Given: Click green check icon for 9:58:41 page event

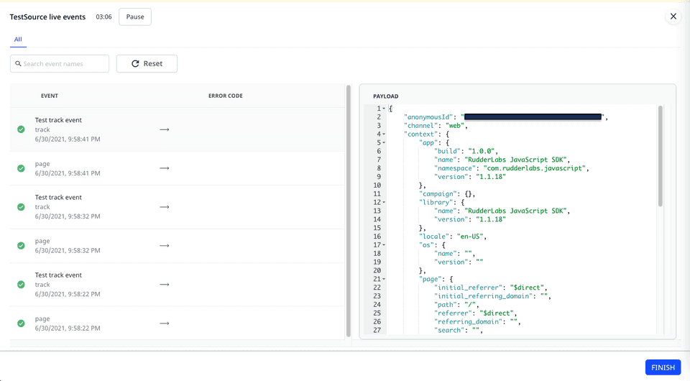Looking at the screenshot, I should pos(21,168).
